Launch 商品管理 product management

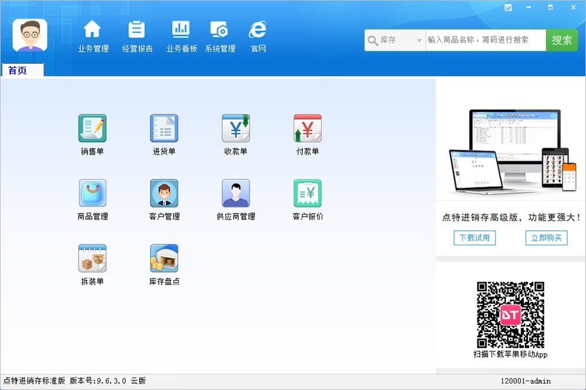(93, 194)
